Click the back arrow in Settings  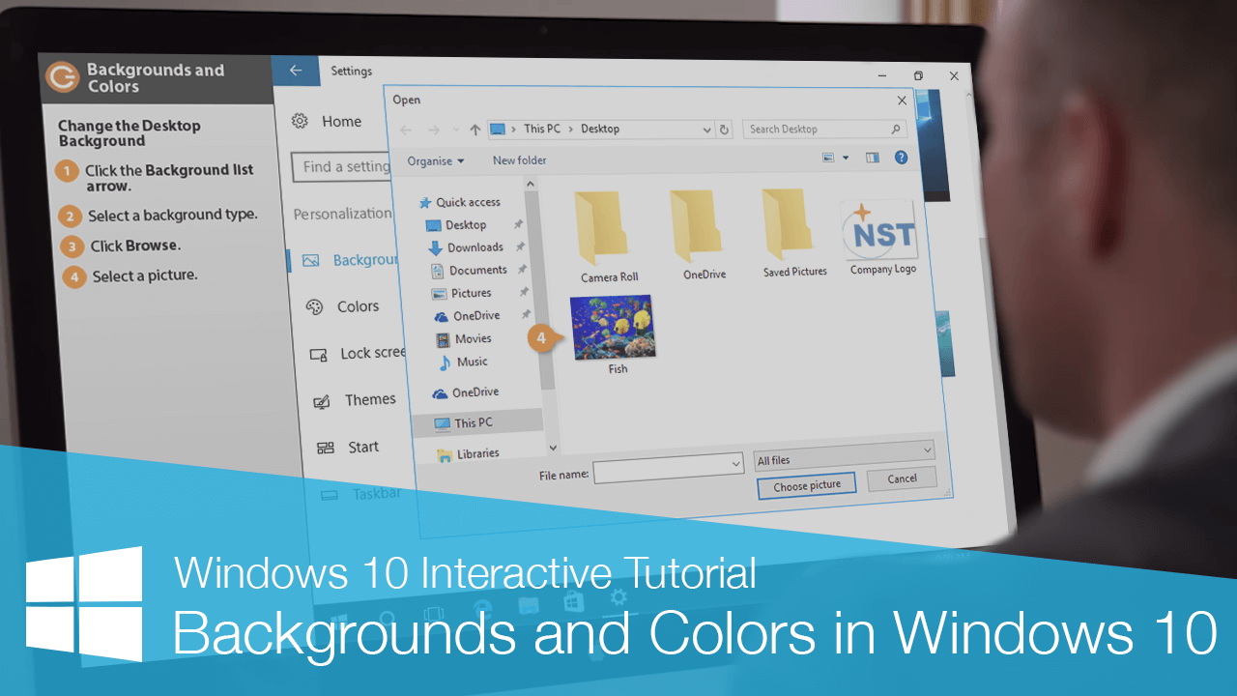click(296, 71)
